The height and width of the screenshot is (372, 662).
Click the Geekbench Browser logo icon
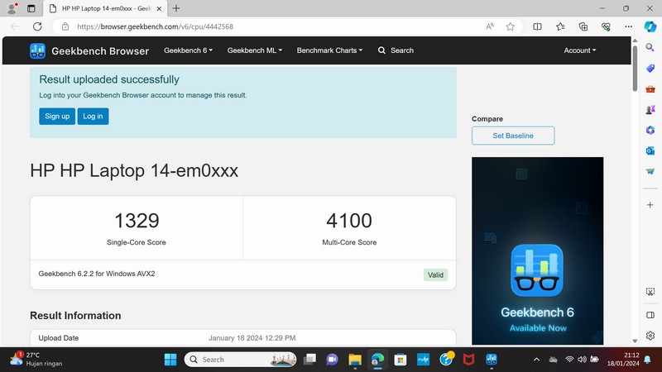[38, 50]
